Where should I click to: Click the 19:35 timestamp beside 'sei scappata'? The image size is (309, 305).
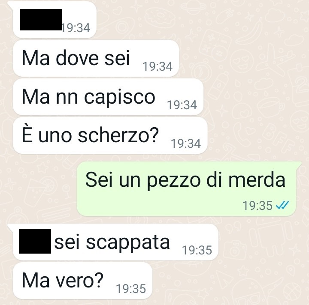point(197,250)
